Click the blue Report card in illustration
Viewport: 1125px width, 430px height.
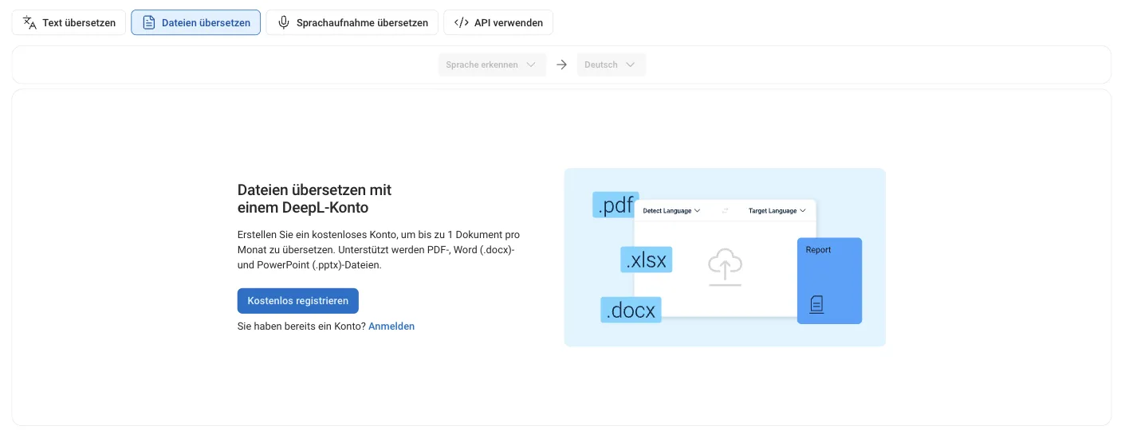coord(829,280)
